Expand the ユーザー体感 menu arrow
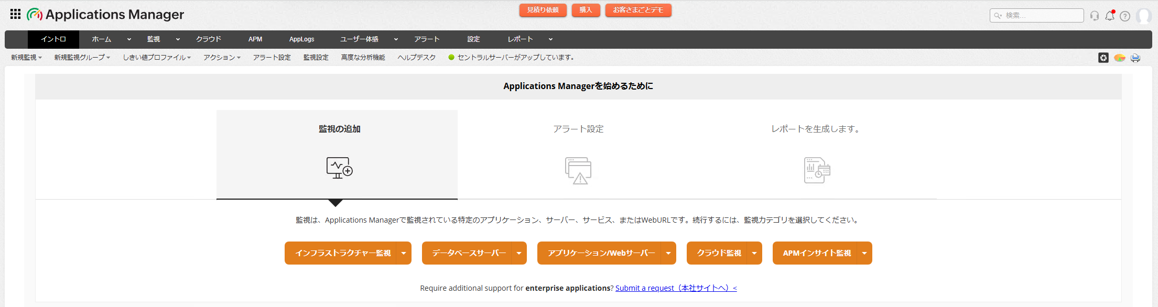This screenshot has height=307, width=1158. point(396,39)
